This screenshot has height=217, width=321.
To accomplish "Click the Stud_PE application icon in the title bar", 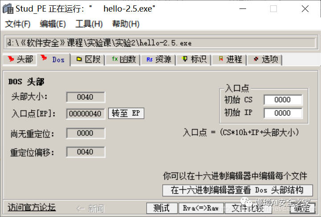I will [x=8, y=8].
